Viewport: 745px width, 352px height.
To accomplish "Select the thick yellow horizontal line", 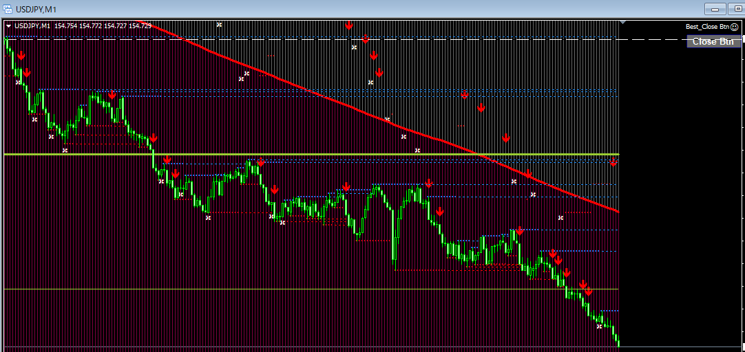I will pyautogui.click(x=310, y=154).
